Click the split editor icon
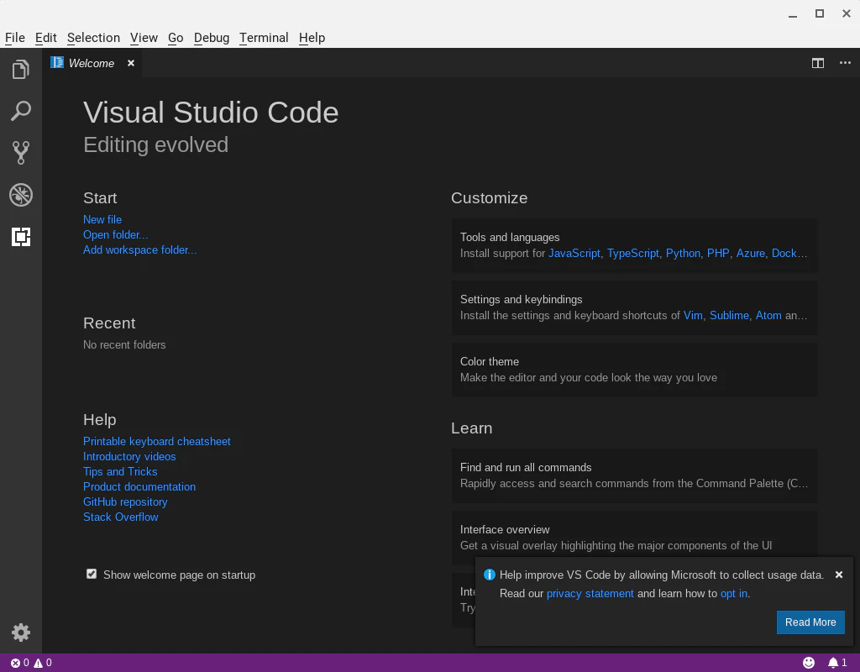 [x=818, y=63]
